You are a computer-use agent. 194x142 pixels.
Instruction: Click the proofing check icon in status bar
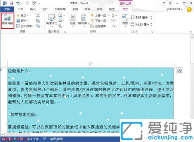(45, 139)
